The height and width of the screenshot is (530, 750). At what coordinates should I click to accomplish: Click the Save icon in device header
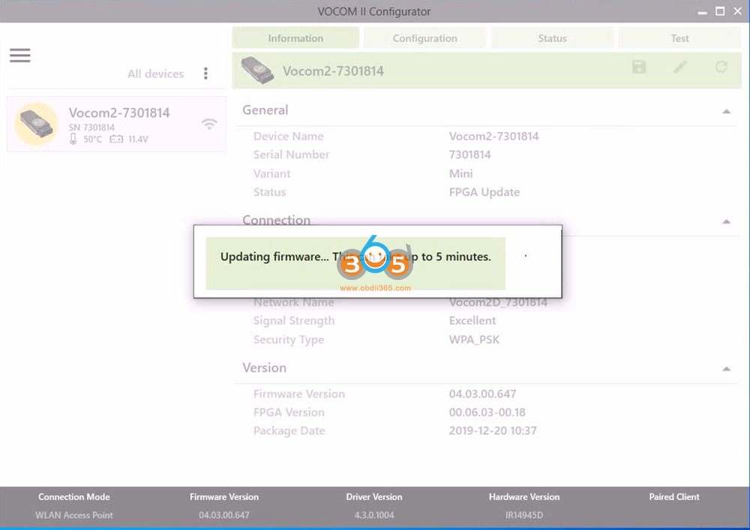pyautogui.click(x=639, y=67)
